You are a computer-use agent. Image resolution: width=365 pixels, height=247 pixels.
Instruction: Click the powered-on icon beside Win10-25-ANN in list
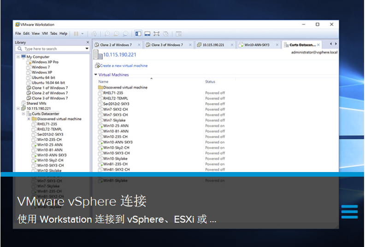100,126
